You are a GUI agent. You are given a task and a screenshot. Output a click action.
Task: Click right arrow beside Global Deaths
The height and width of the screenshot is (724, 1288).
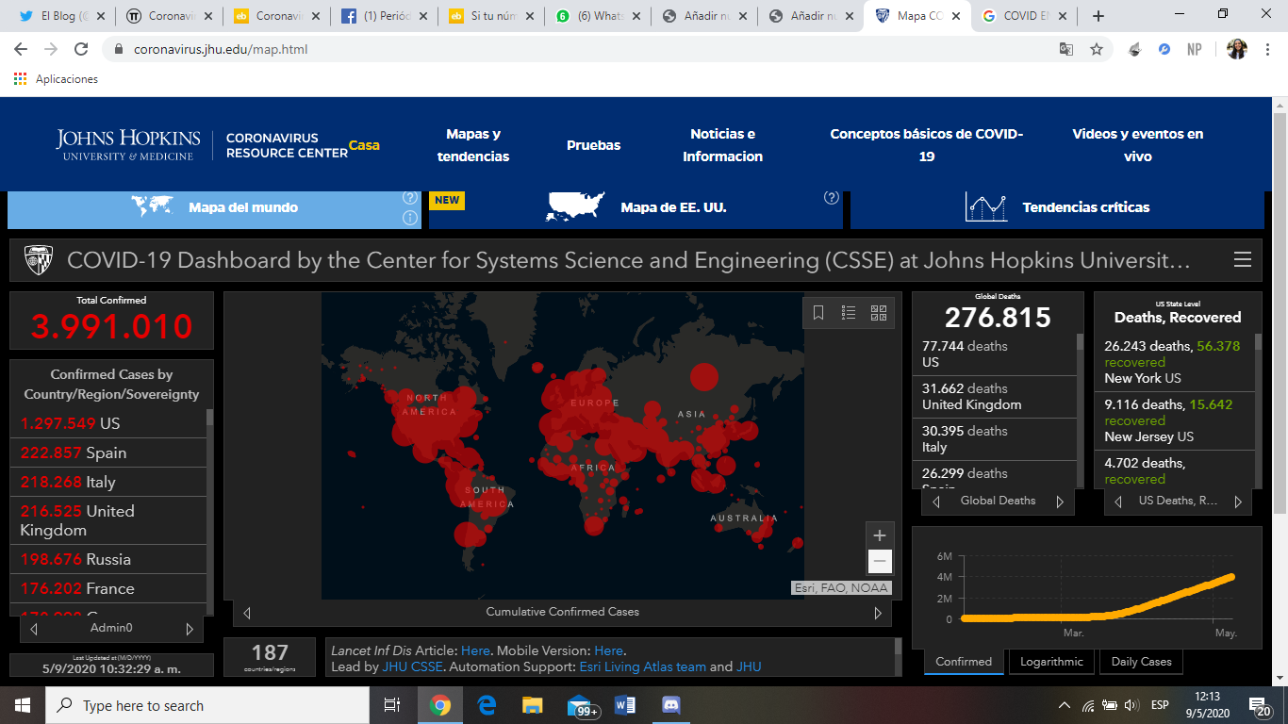click(x=1060, y=502)
